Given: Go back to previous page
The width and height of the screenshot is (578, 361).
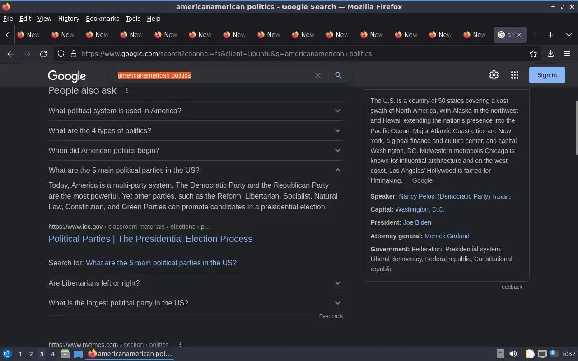Looking at the screenshot, I should [x=11, y=54].
